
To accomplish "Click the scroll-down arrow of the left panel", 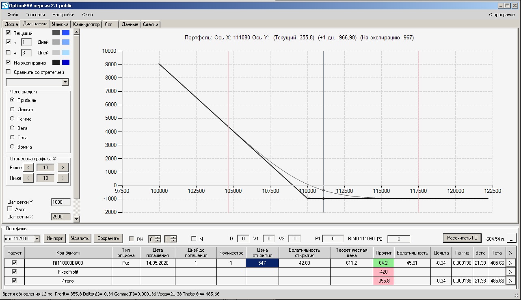I will (77, 219).
